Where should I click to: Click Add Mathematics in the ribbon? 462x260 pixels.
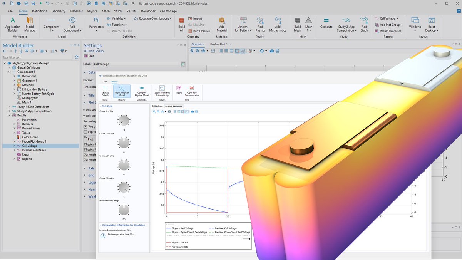(x=278, y=24)
